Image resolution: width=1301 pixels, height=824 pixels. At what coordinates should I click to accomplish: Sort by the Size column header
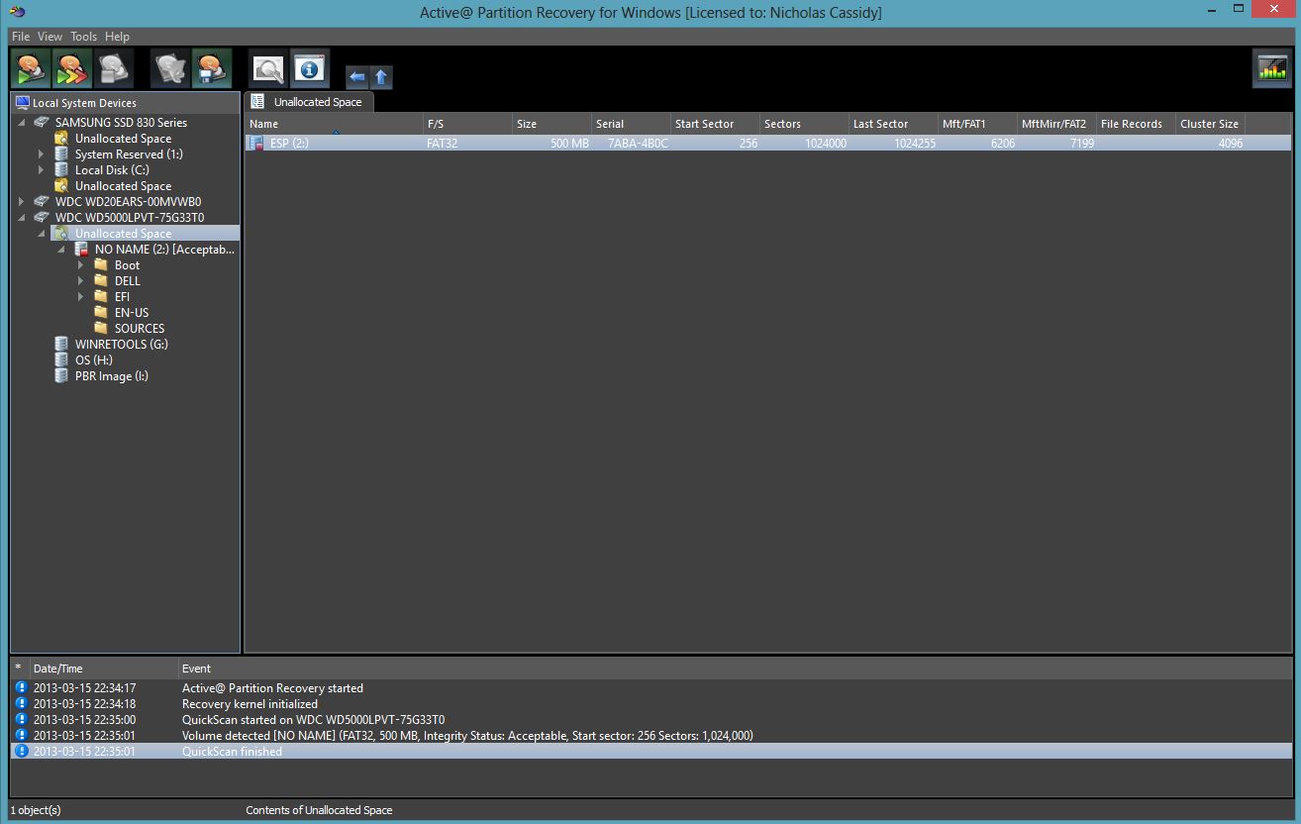tap(551, 124)
